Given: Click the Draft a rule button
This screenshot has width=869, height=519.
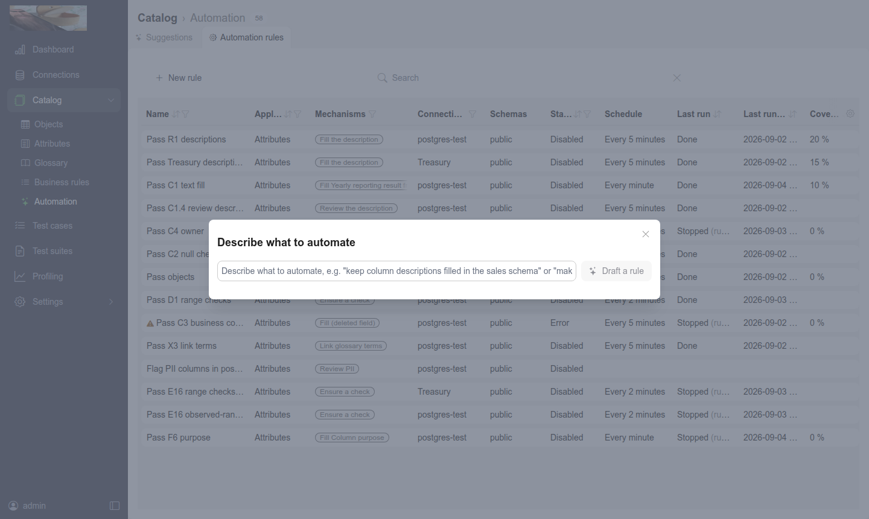Looking at the screenshot, I should [x=616, y=271].
